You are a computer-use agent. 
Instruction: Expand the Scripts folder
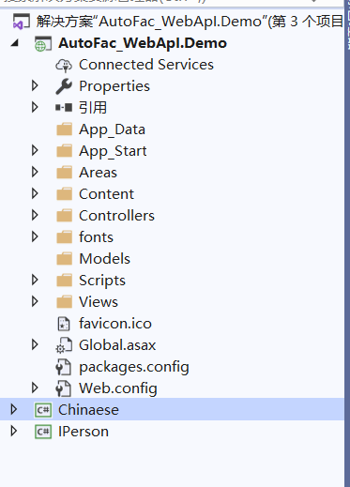[35, 281]
